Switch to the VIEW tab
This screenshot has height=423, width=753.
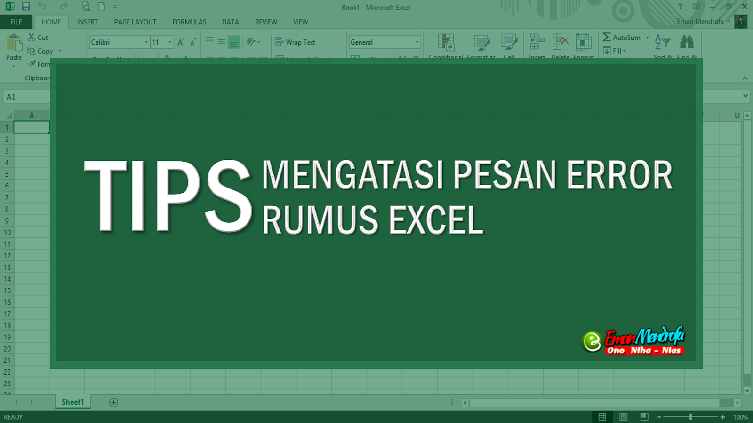[301, 22]
